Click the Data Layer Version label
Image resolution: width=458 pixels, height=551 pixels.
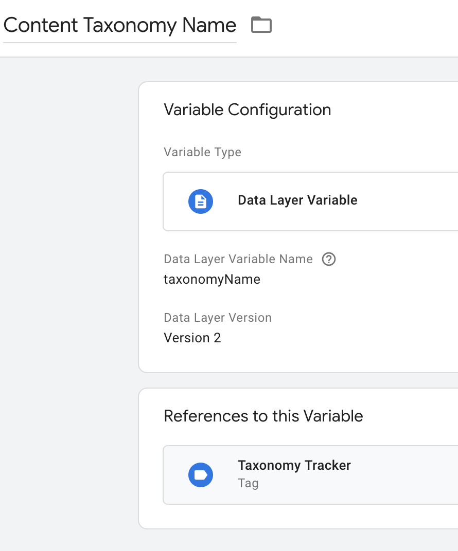(x=217, y=318)
